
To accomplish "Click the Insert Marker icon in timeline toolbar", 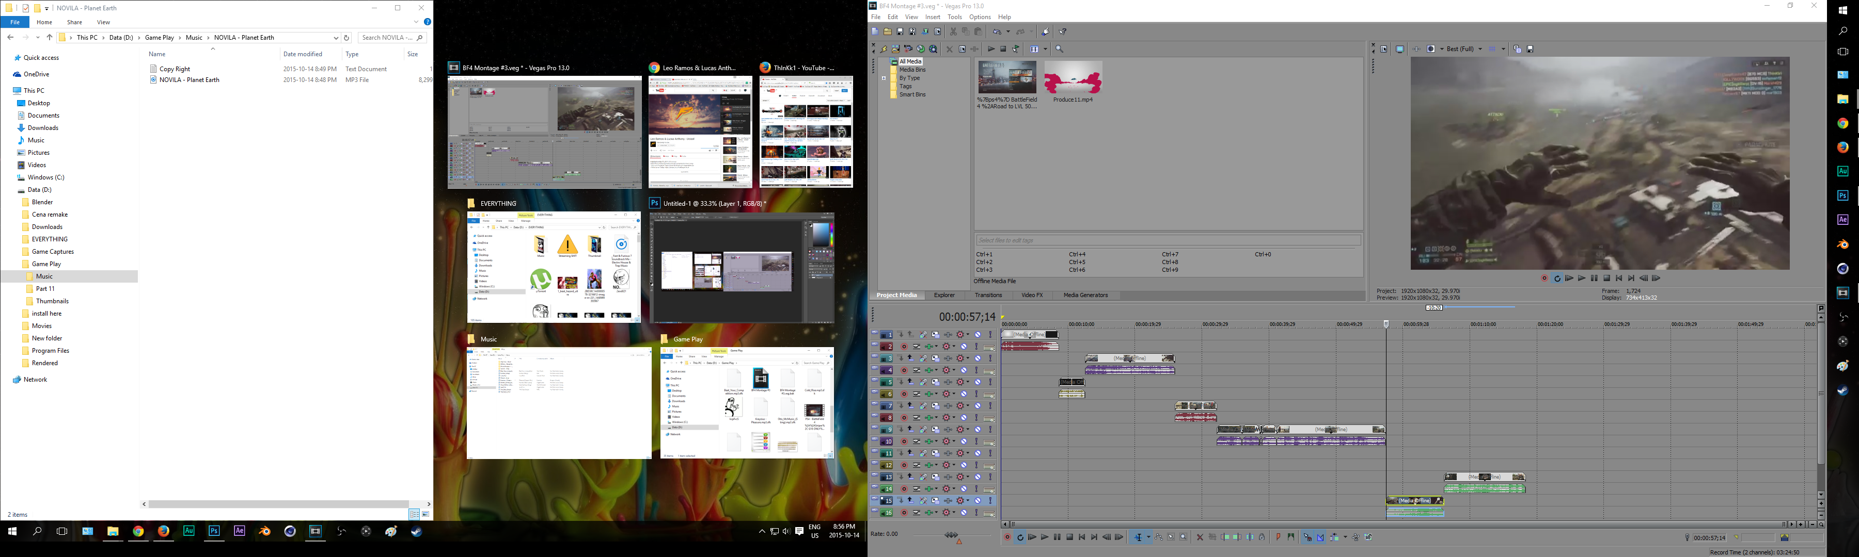I will point(1278,537).
